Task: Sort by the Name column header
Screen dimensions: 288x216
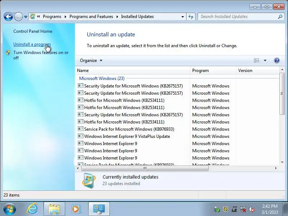Action: click(x=132, y=71)
